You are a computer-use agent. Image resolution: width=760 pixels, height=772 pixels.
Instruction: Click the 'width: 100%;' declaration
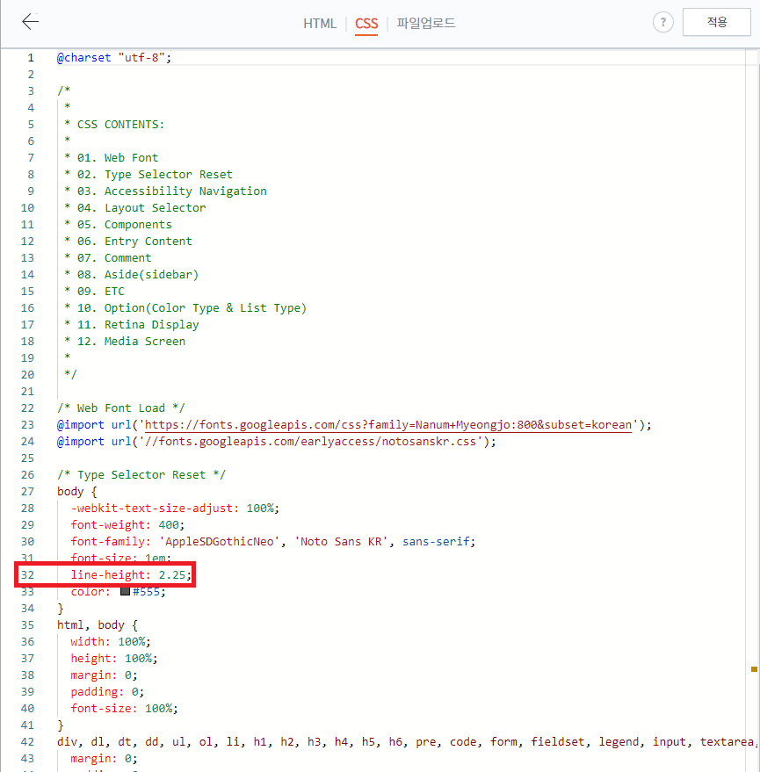click(111, 642)
